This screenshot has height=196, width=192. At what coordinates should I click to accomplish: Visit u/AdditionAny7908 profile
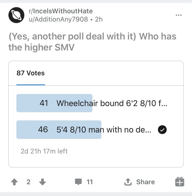pyautogui.click(x=58, y=19)
